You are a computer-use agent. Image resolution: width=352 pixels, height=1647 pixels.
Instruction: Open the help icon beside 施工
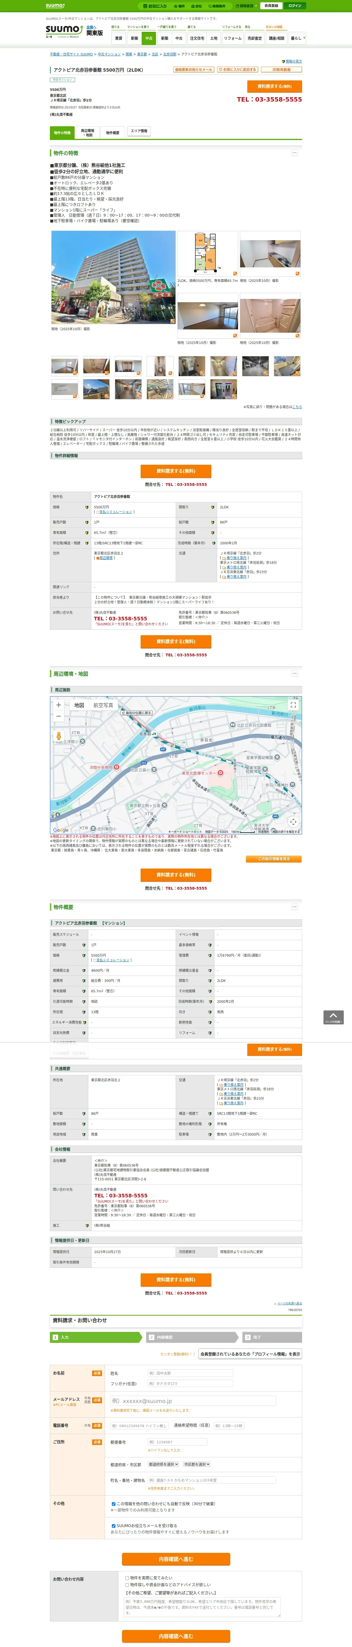(x=87, y=1226)
